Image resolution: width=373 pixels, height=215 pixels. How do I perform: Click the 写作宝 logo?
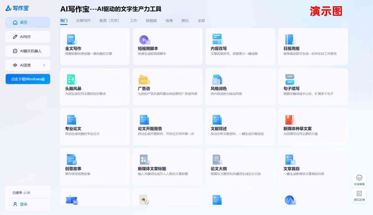(17, 8)
